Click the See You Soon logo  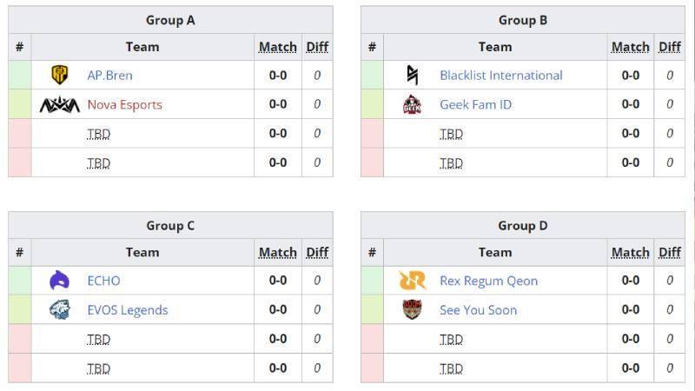click(412, 309)
